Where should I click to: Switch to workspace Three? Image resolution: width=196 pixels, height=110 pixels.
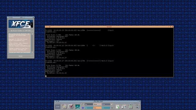[x=97, y=105]
